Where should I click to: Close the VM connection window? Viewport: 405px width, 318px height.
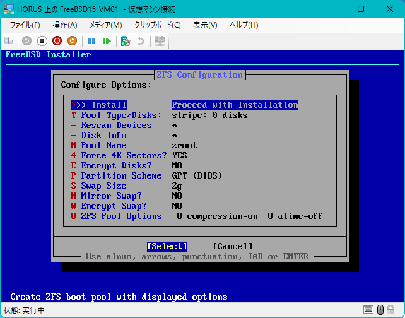point(390,9)
